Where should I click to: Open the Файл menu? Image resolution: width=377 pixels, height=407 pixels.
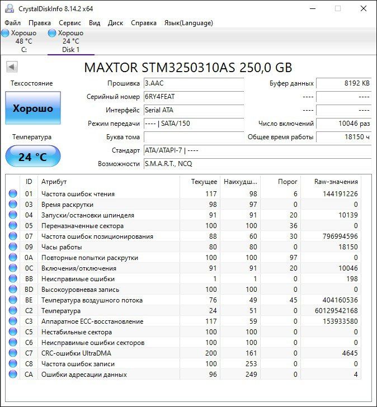[12, 23]
